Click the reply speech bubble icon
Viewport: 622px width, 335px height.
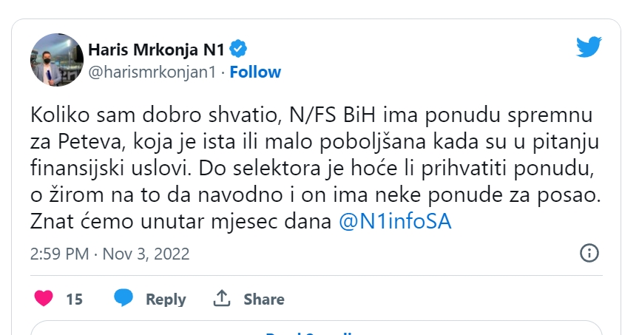[x=124, y=299]
